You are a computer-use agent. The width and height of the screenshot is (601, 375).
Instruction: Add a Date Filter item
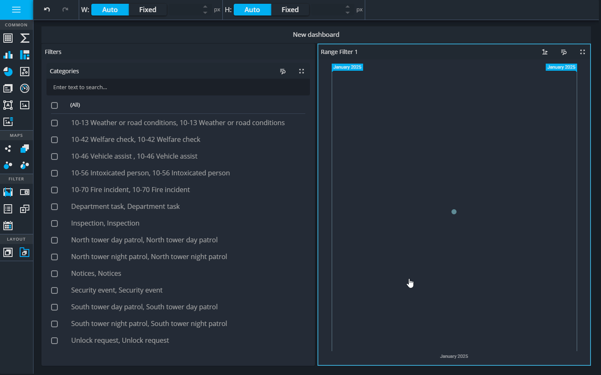click(x=8, y=226)
